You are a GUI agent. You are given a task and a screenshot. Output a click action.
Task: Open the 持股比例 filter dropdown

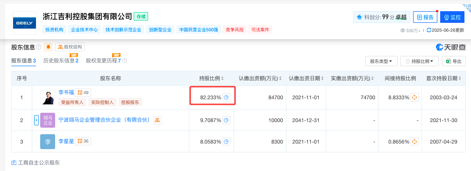coord(419,61)
